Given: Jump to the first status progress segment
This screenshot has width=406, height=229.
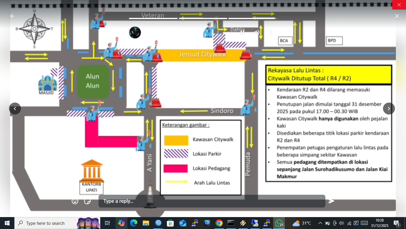Looking at the screenshot, I should (x=153, y=18).
